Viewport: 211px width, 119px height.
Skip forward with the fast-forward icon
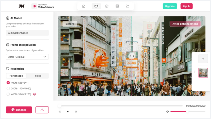coord(76,112)
